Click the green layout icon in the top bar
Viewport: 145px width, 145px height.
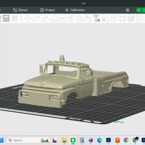(x=127, y=10)
